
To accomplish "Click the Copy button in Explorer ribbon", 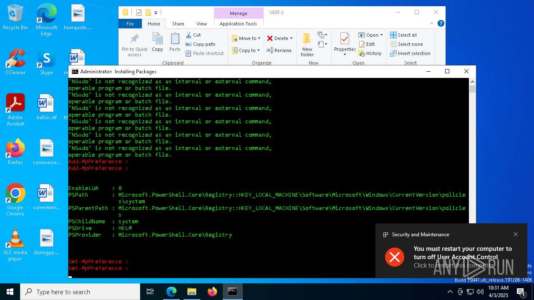I will pos(157,42).
